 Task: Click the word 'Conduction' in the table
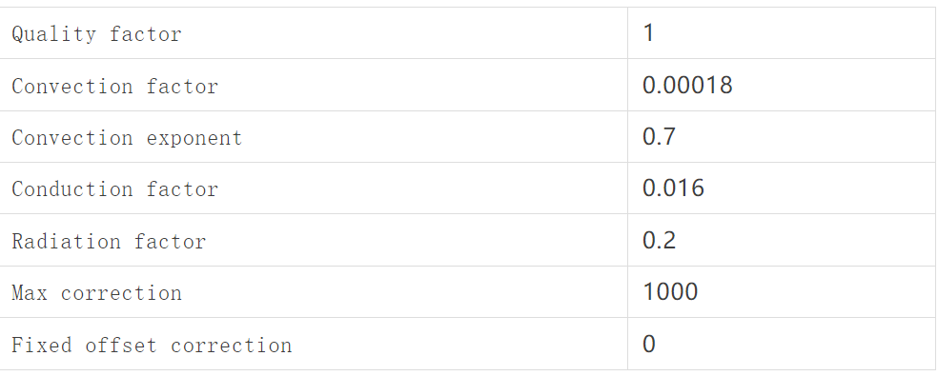click(72, 189)
